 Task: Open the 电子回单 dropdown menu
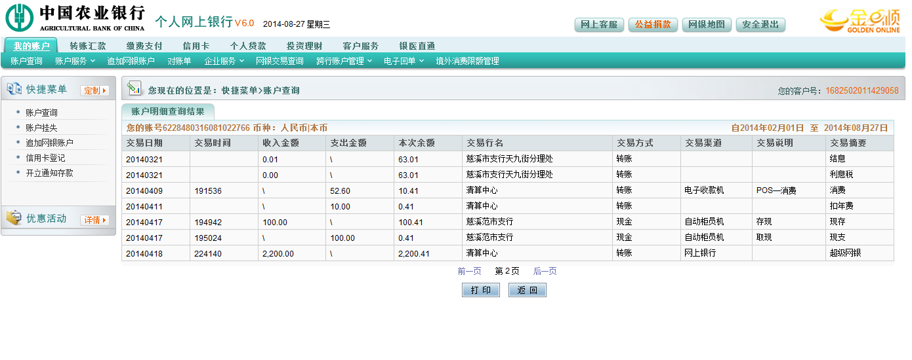pyautogui.click(x=404, y=61)
